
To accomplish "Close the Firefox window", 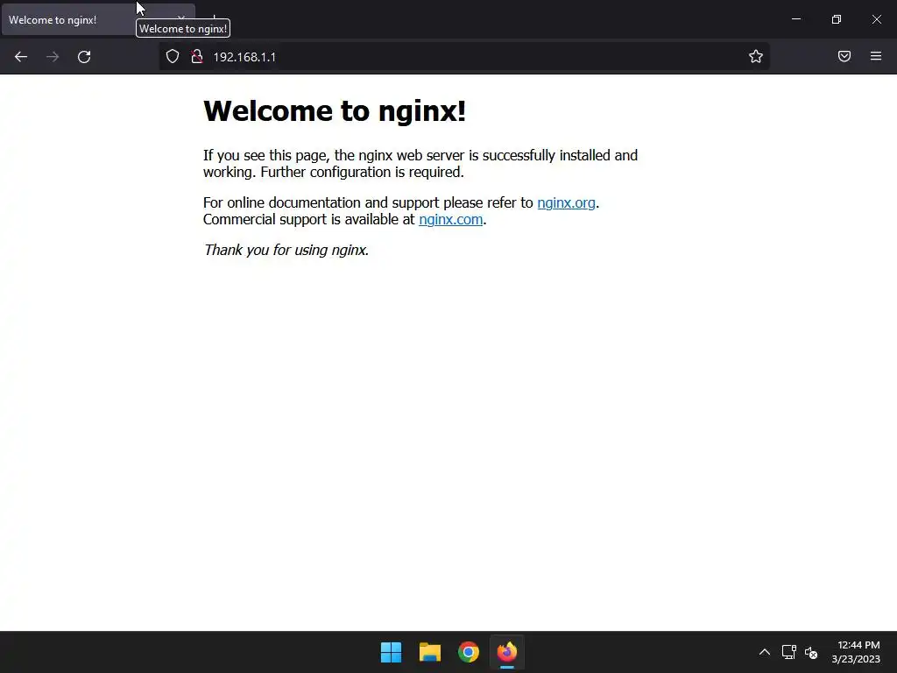I will (876, 19).
